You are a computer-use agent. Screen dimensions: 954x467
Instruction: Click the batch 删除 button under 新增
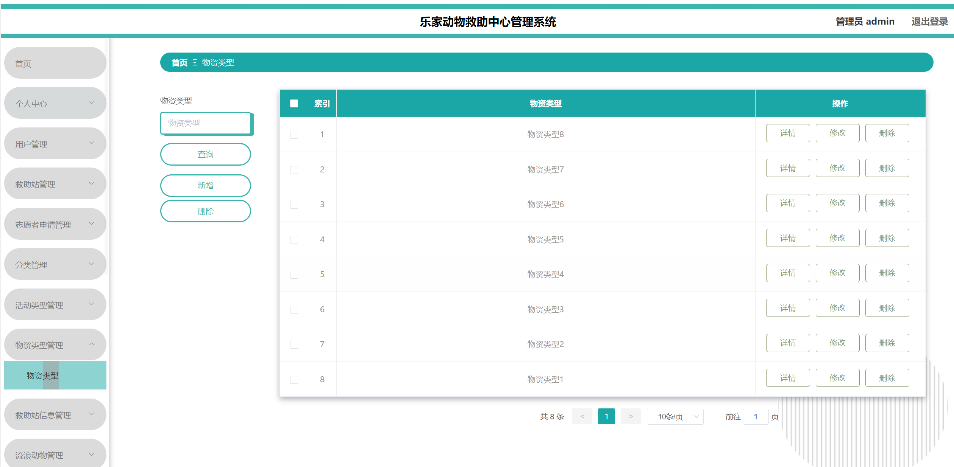[x=205, y=211]
